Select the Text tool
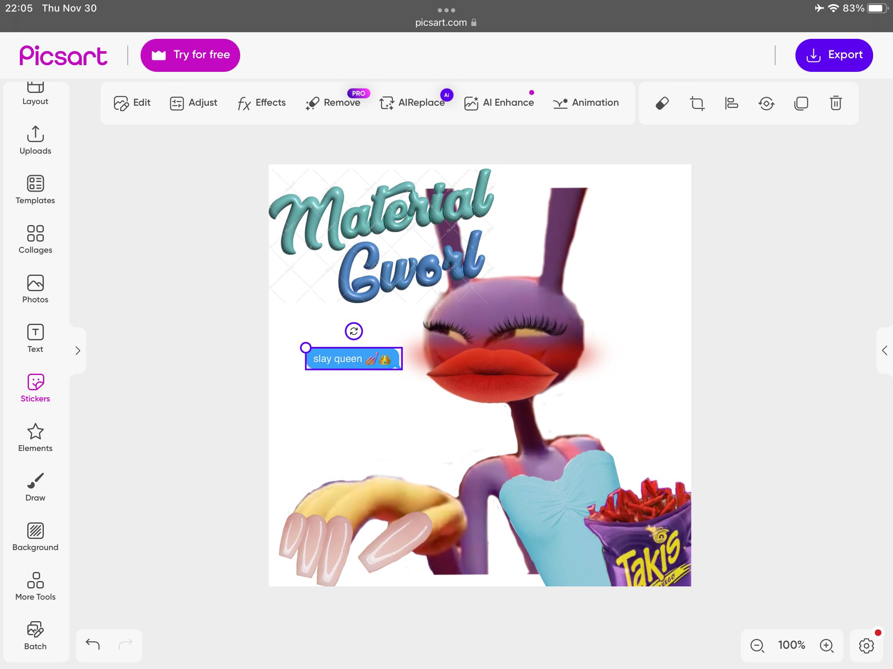This screenshot has width=893, height=669. pos(35,339)
